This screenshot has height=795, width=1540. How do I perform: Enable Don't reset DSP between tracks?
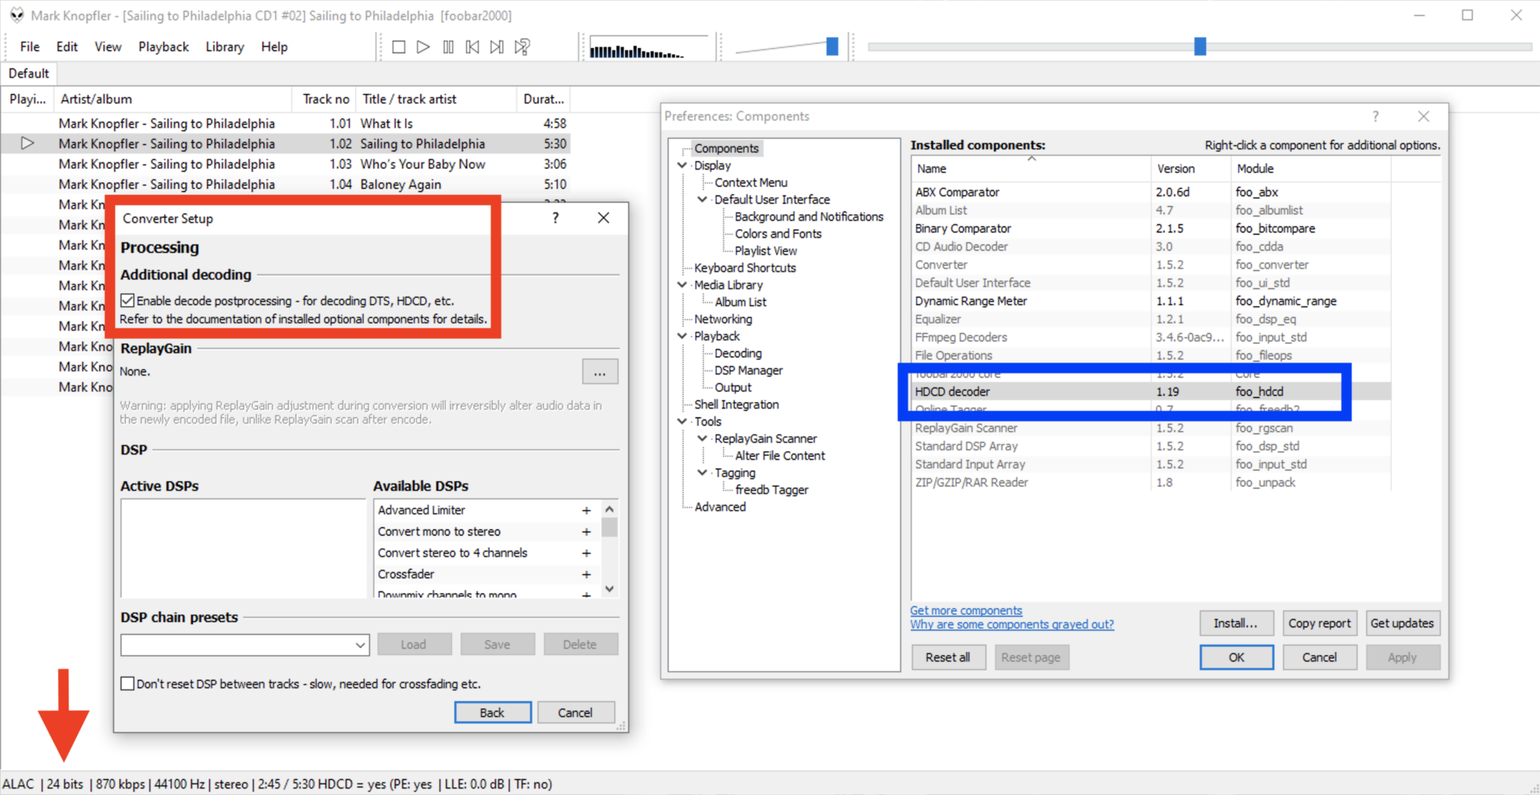[128, 684]
